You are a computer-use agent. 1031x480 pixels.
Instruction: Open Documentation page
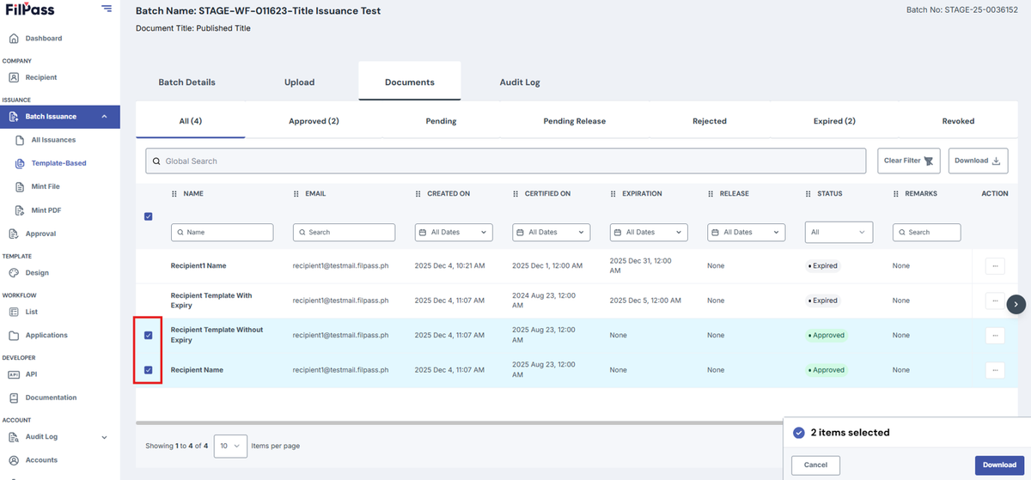click(x=51, y=398)
